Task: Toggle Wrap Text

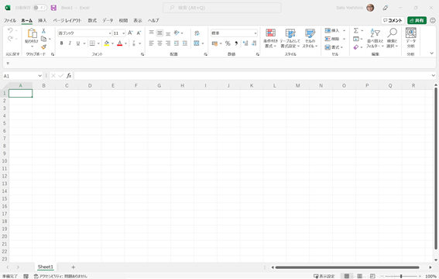Action: tap(197, 33)
